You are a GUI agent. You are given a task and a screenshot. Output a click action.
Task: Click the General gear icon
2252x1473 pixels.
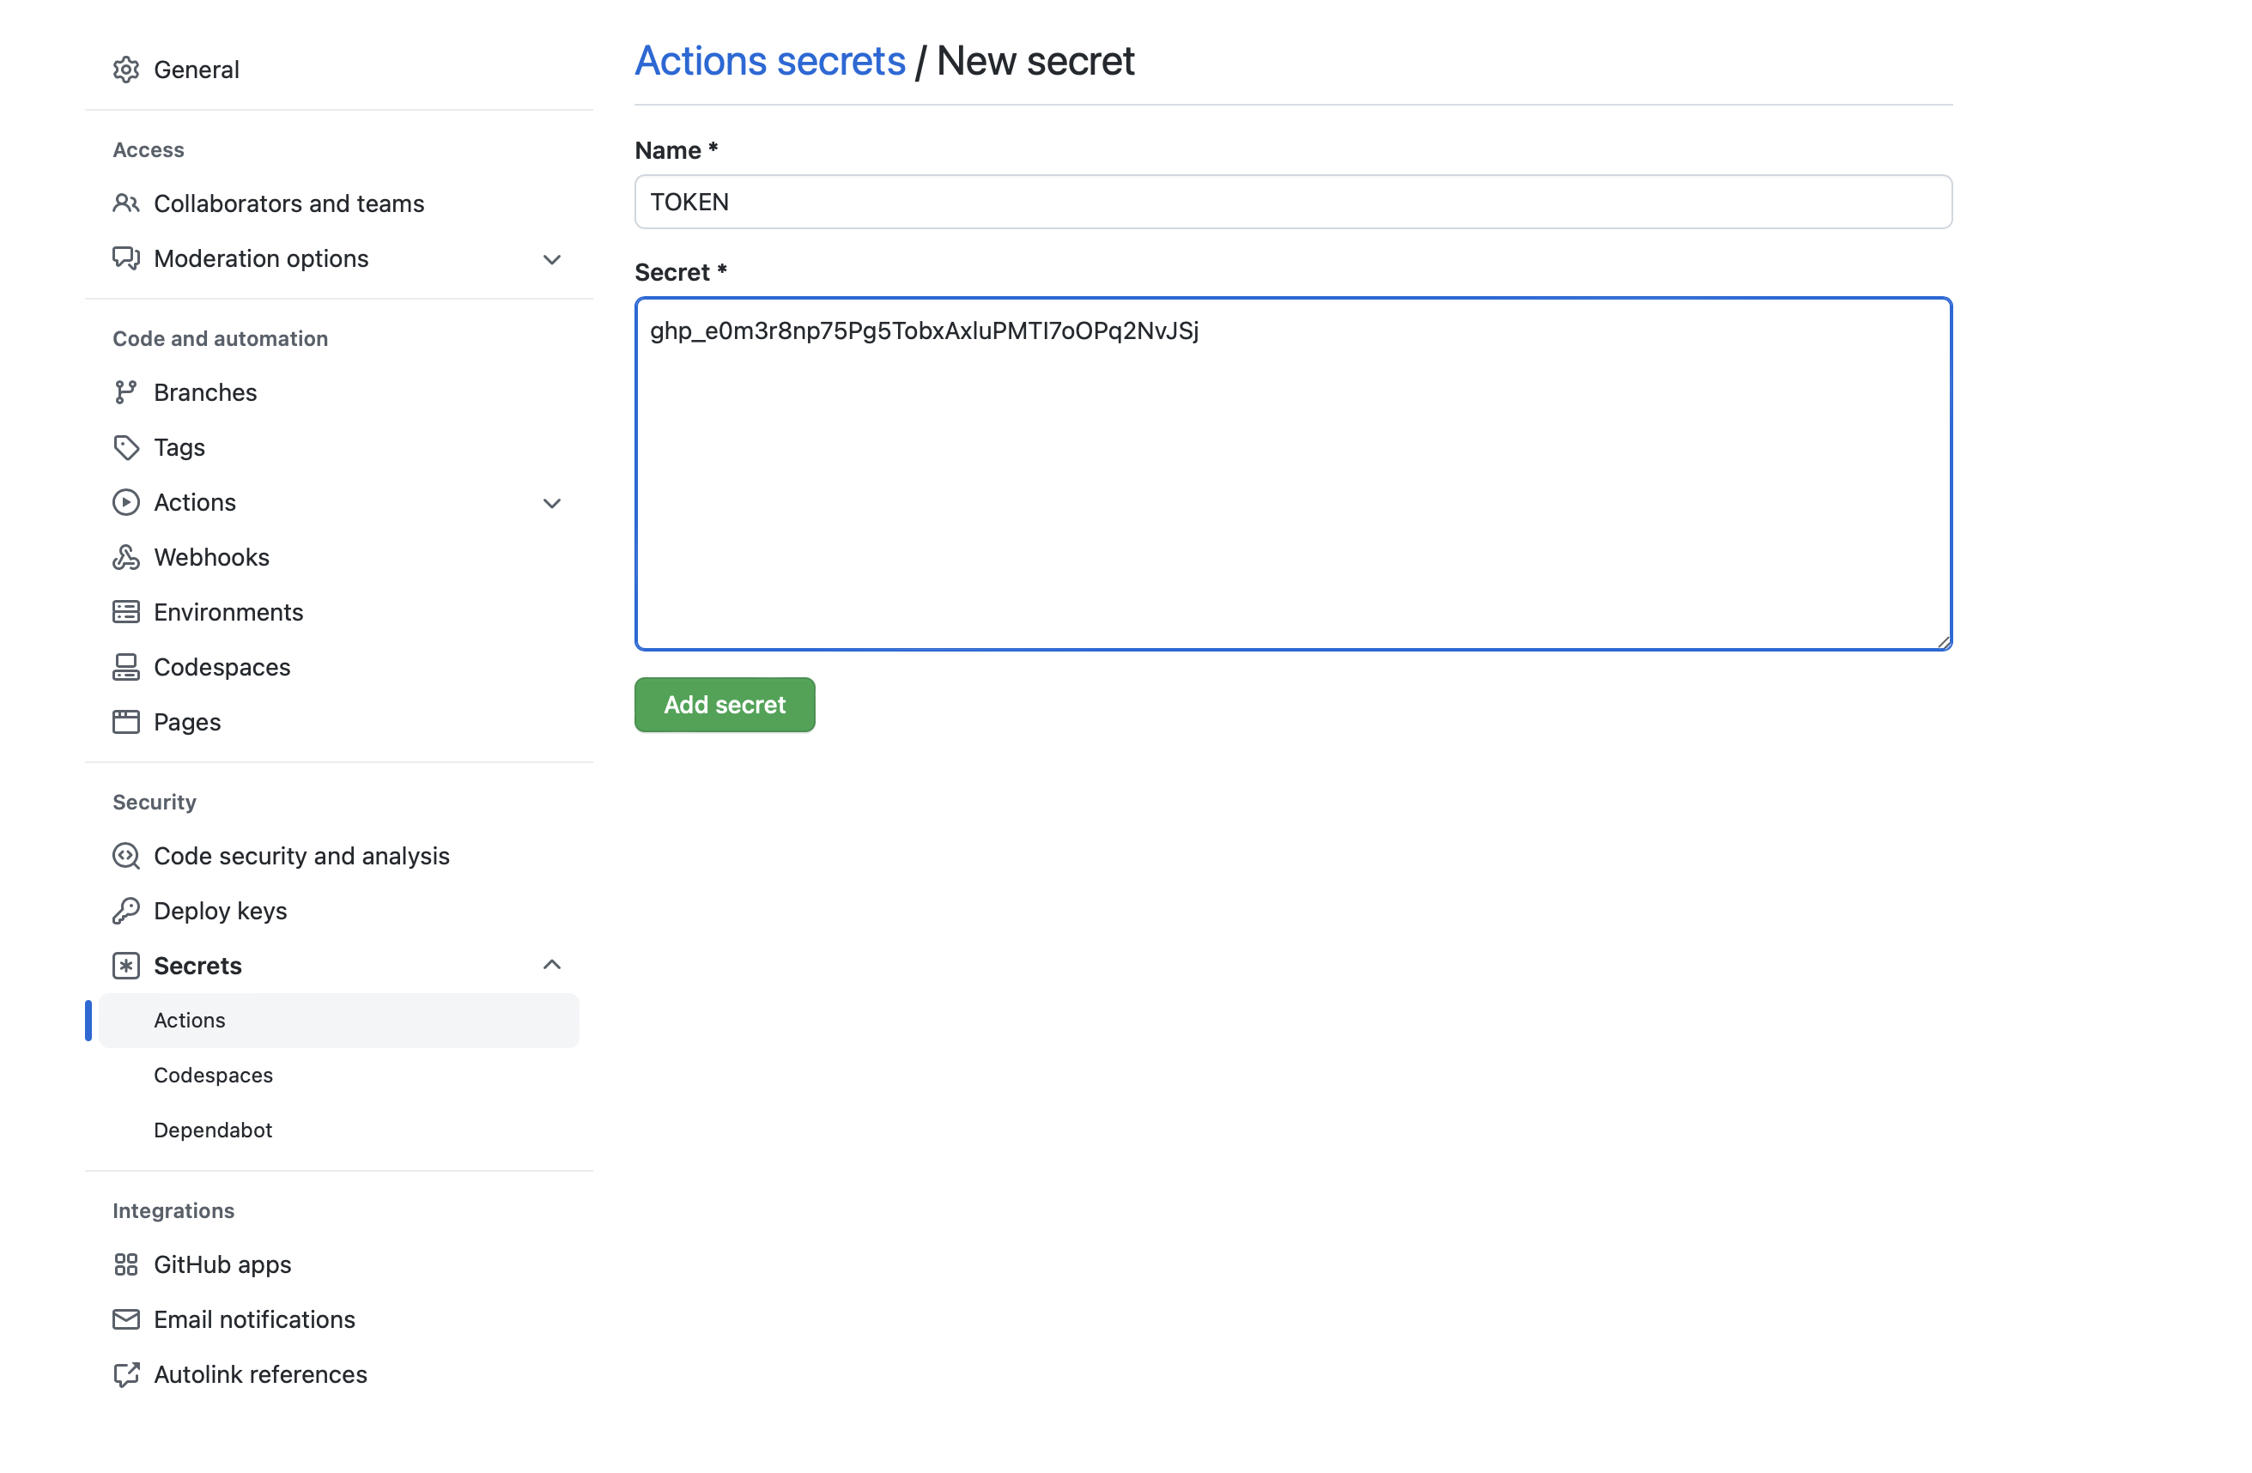point(126,70)
